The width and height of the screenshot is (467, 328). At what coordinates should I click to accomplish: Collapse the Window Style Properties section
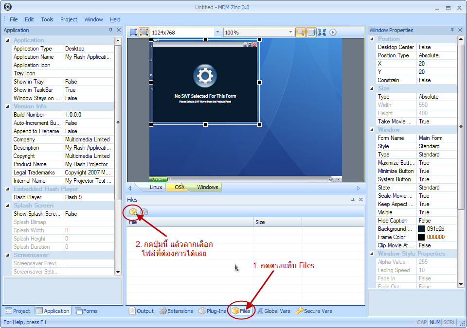tap(372, 254)
